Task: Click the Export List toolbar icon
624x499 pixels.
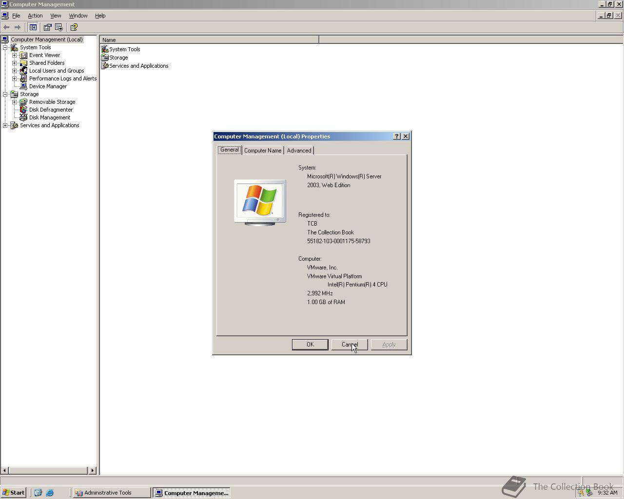Action: pos(59,27)
